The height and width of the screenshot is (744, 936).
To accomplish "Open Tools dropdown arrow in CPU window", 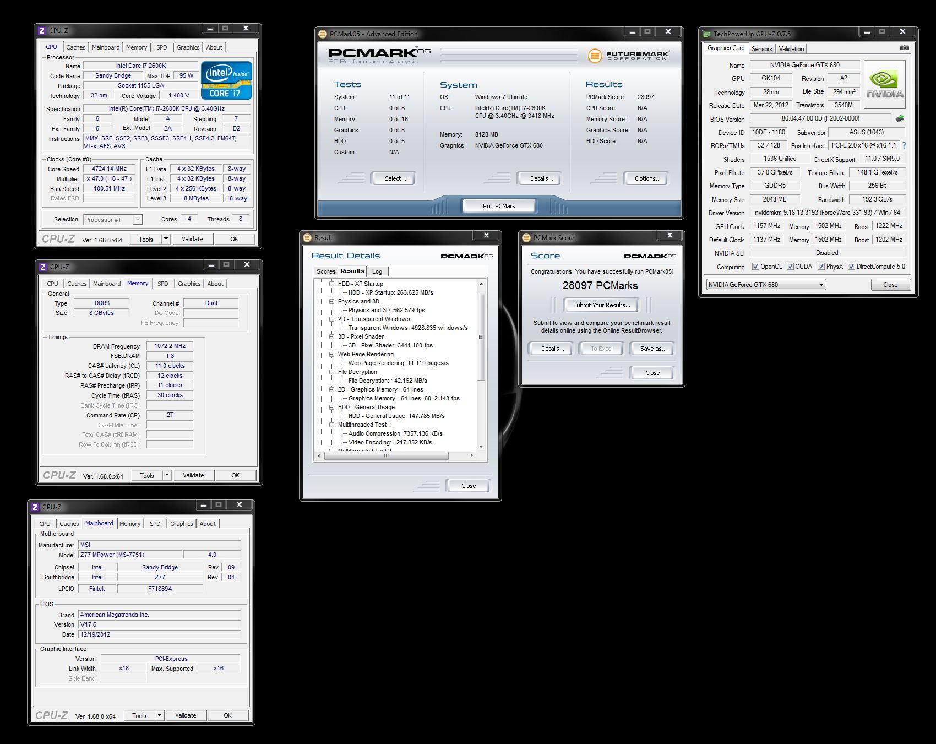I will pos(166,239).
